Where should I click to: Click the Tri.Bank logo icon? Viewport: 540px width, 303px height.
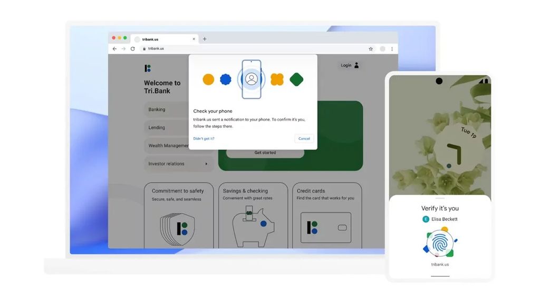147,68
